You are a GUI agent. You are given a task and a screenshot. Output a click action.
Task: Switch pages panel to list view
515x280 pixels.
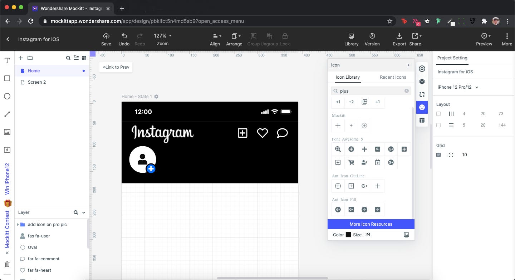coord(76,58)
